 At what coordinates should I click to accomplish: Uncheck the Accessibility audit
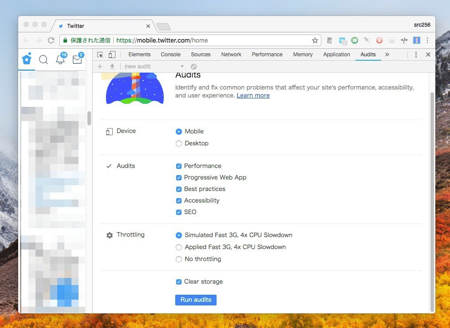tap(178, 201)
